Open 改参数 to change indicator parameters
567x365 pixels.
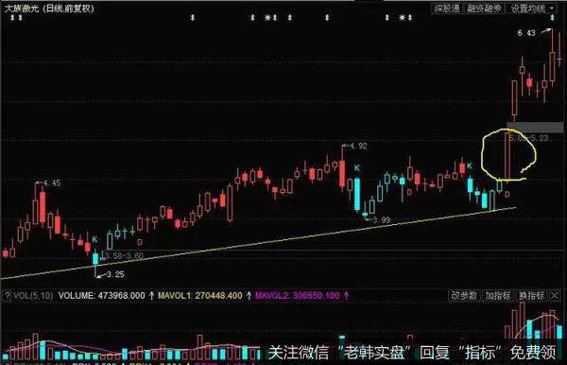(464, 296)
